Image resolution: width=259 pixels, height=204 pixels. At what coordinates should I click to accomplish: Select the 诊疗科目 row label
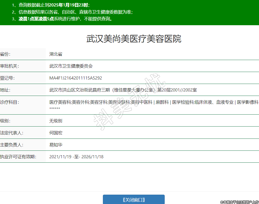coord(9,102)
